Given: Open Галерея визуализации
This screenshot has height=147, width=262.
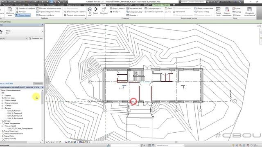Looking at the screenshot, I should (x=75, y=15).
